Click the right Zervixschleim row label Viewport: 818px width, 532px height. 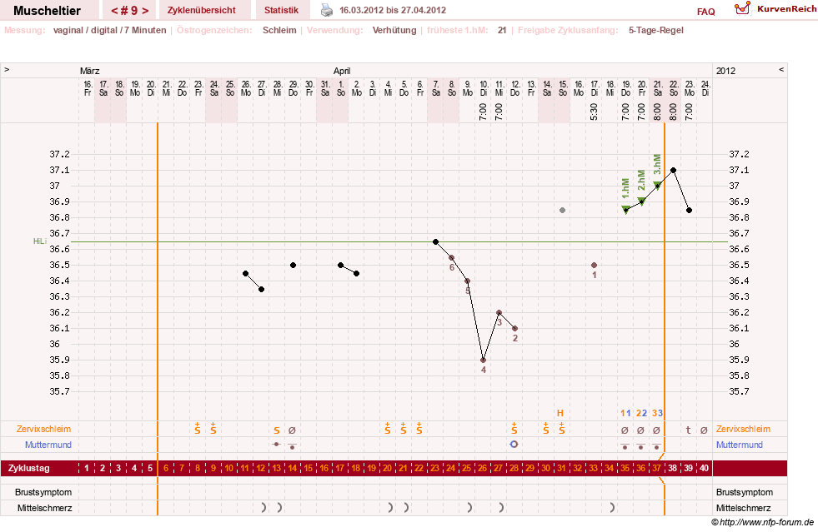743,429
